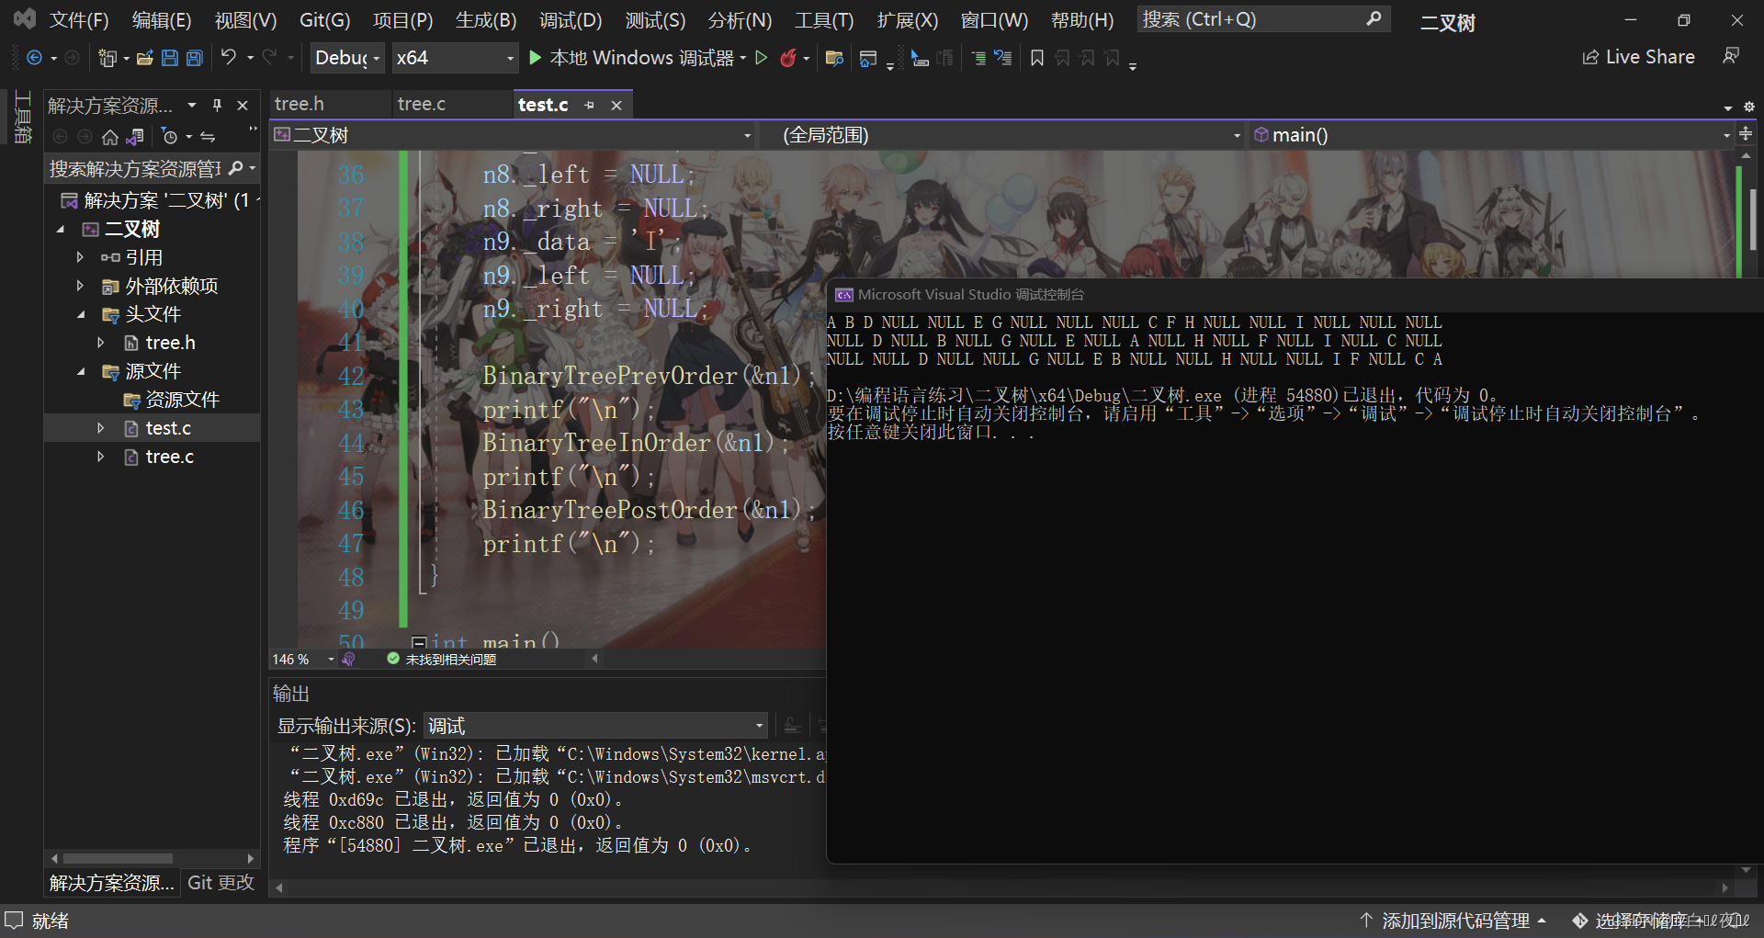Image resolution: width=1764 pixels, height=938 pixels.
Task: Open the 帮助(H) menu
Action: 1082,20
